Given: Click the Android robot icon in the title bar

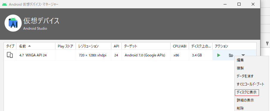Looking at the screenshot, I should coord(4,4).
